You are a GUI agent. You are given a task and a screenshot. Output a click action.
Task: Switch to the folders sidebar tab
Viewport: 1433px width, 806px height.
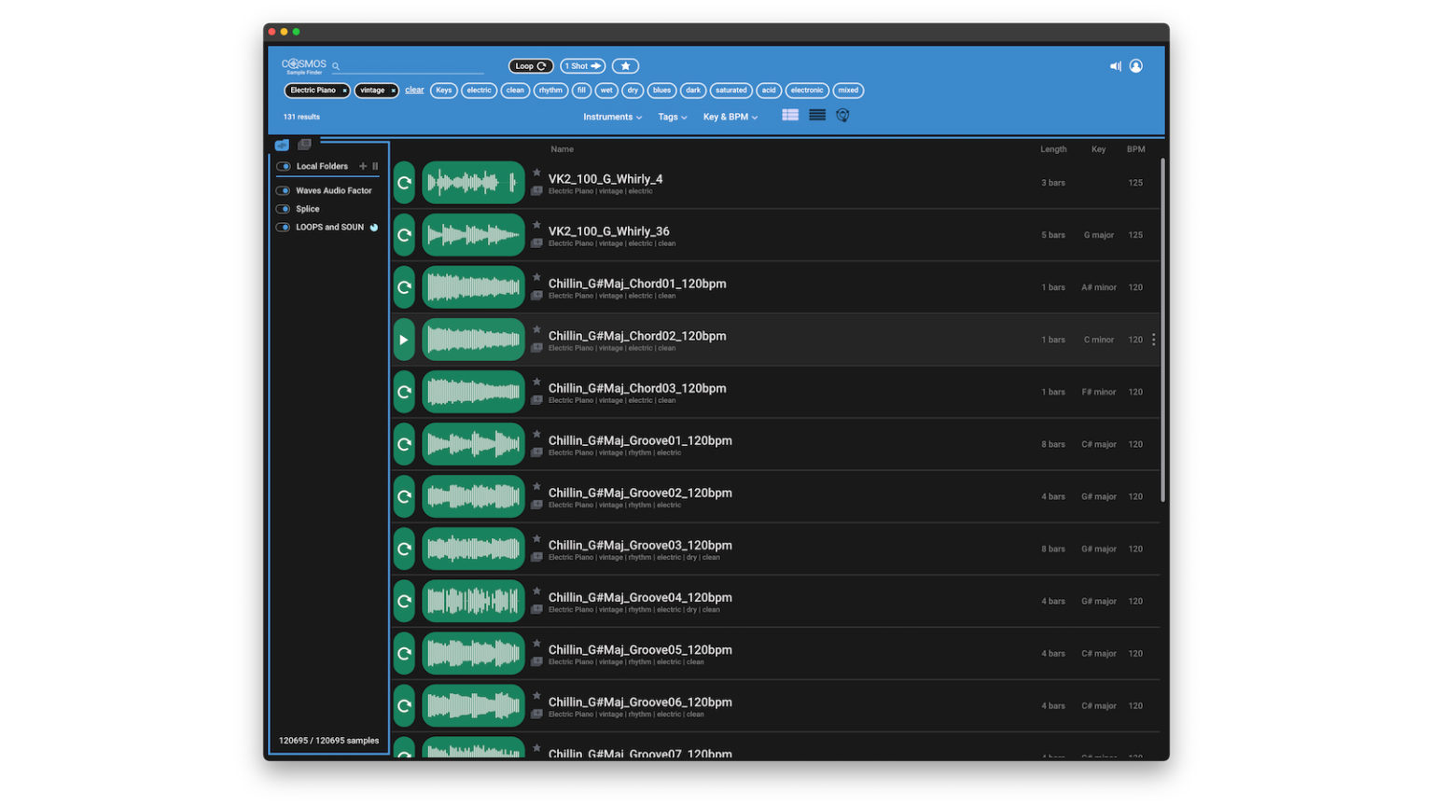(283, 145)
